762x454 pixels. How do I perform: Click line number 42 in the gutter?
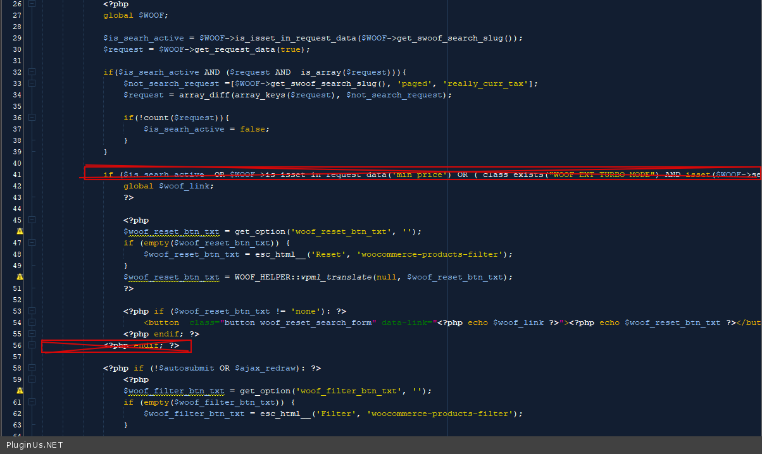[x=17, y=186]
